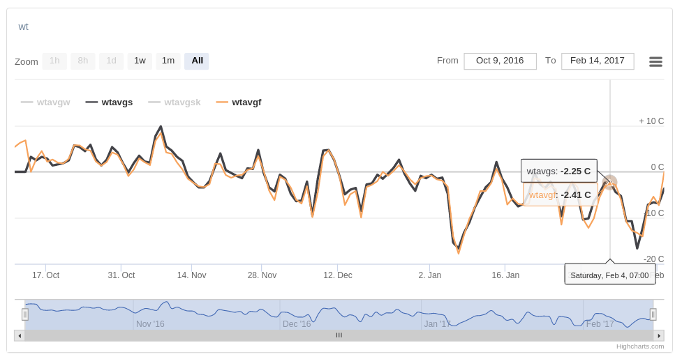The width and height of the screenshot is (682, 359).
Task: Set zoom range to 1w
Action: 140,61
